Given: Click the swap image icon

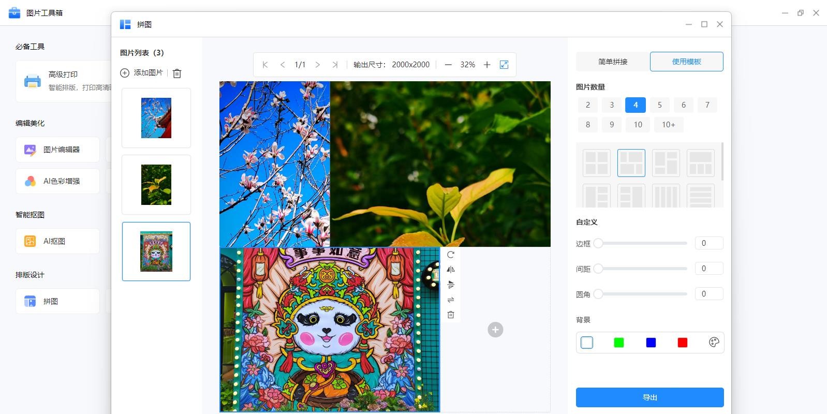Looking at the screenshot, I should (450, 300).
